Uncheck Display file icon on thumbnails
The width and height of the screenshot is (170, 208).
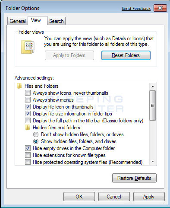pyautogui.click(x=28, y=107)
